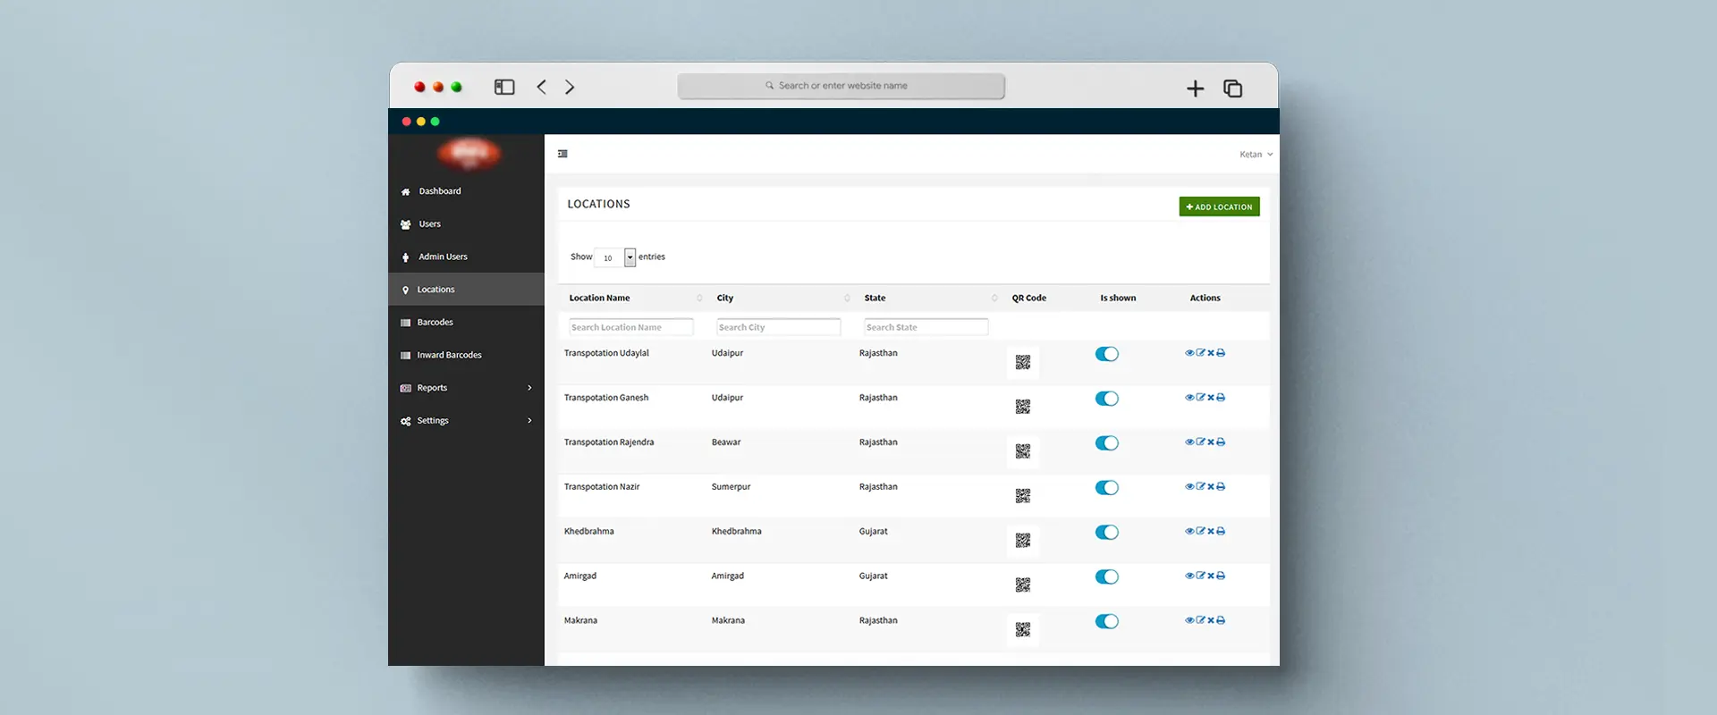
Task: Print the Amirgad location
Action: [x=1221, y=576]
